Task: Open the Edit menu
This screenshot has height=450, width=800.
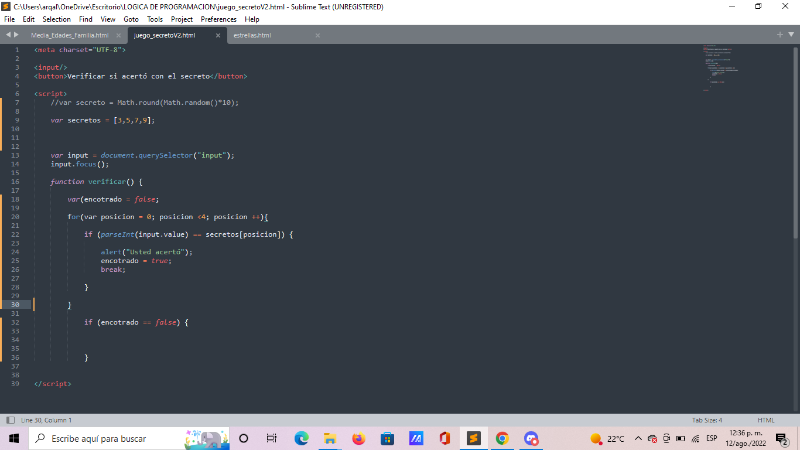Action: point(29,19)
